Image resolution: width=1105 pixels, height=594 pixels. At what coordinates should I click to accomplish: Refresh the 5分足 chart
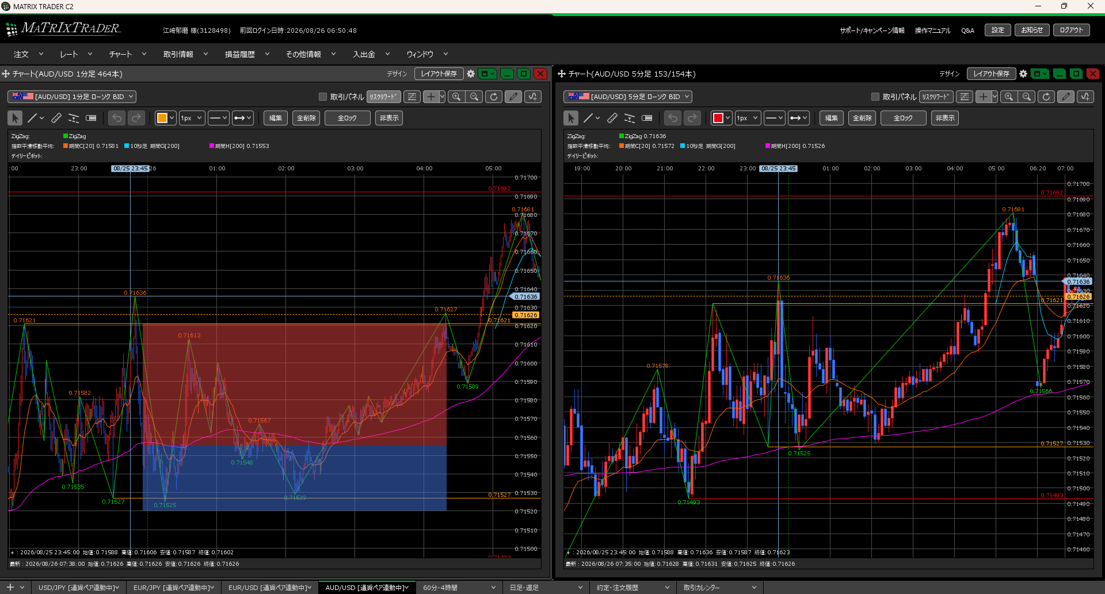(1046, 97)
